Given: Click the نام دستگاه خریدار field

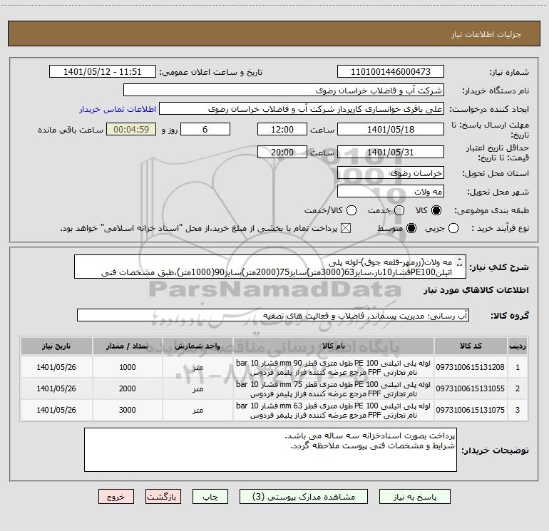Looking at the screenshot, I should [x=284, y=91].
